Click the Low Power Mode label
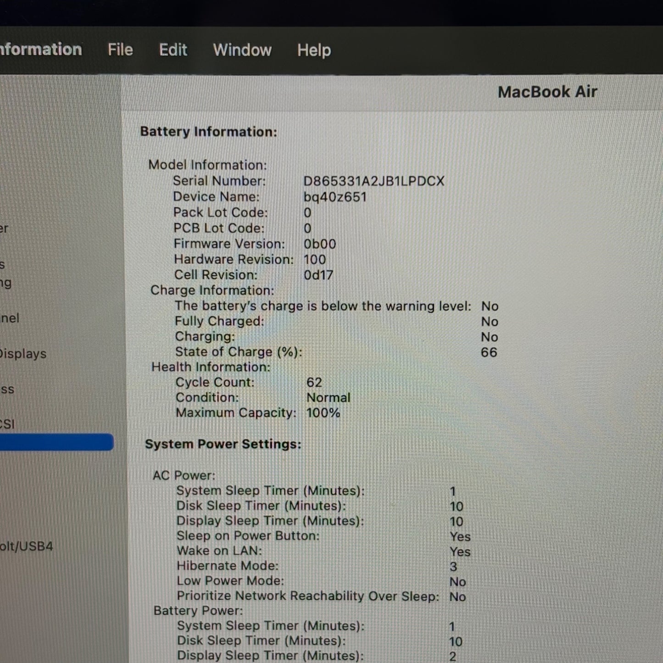This screenshot has height=663, width=663. click(230, 581)
